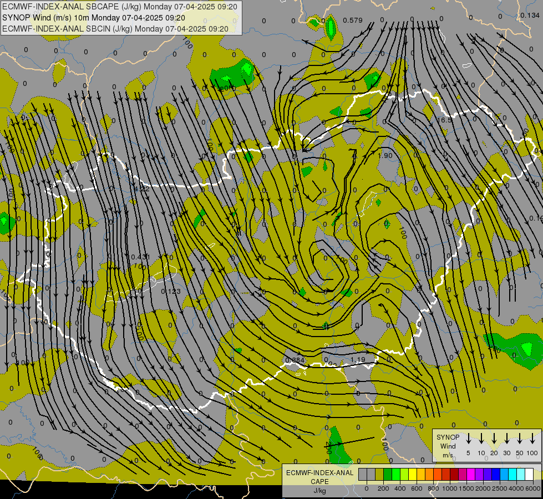Pick the amber swatch in CAPE legend
The width and height of the screenshot is (543, 499).
pos(422,474)
